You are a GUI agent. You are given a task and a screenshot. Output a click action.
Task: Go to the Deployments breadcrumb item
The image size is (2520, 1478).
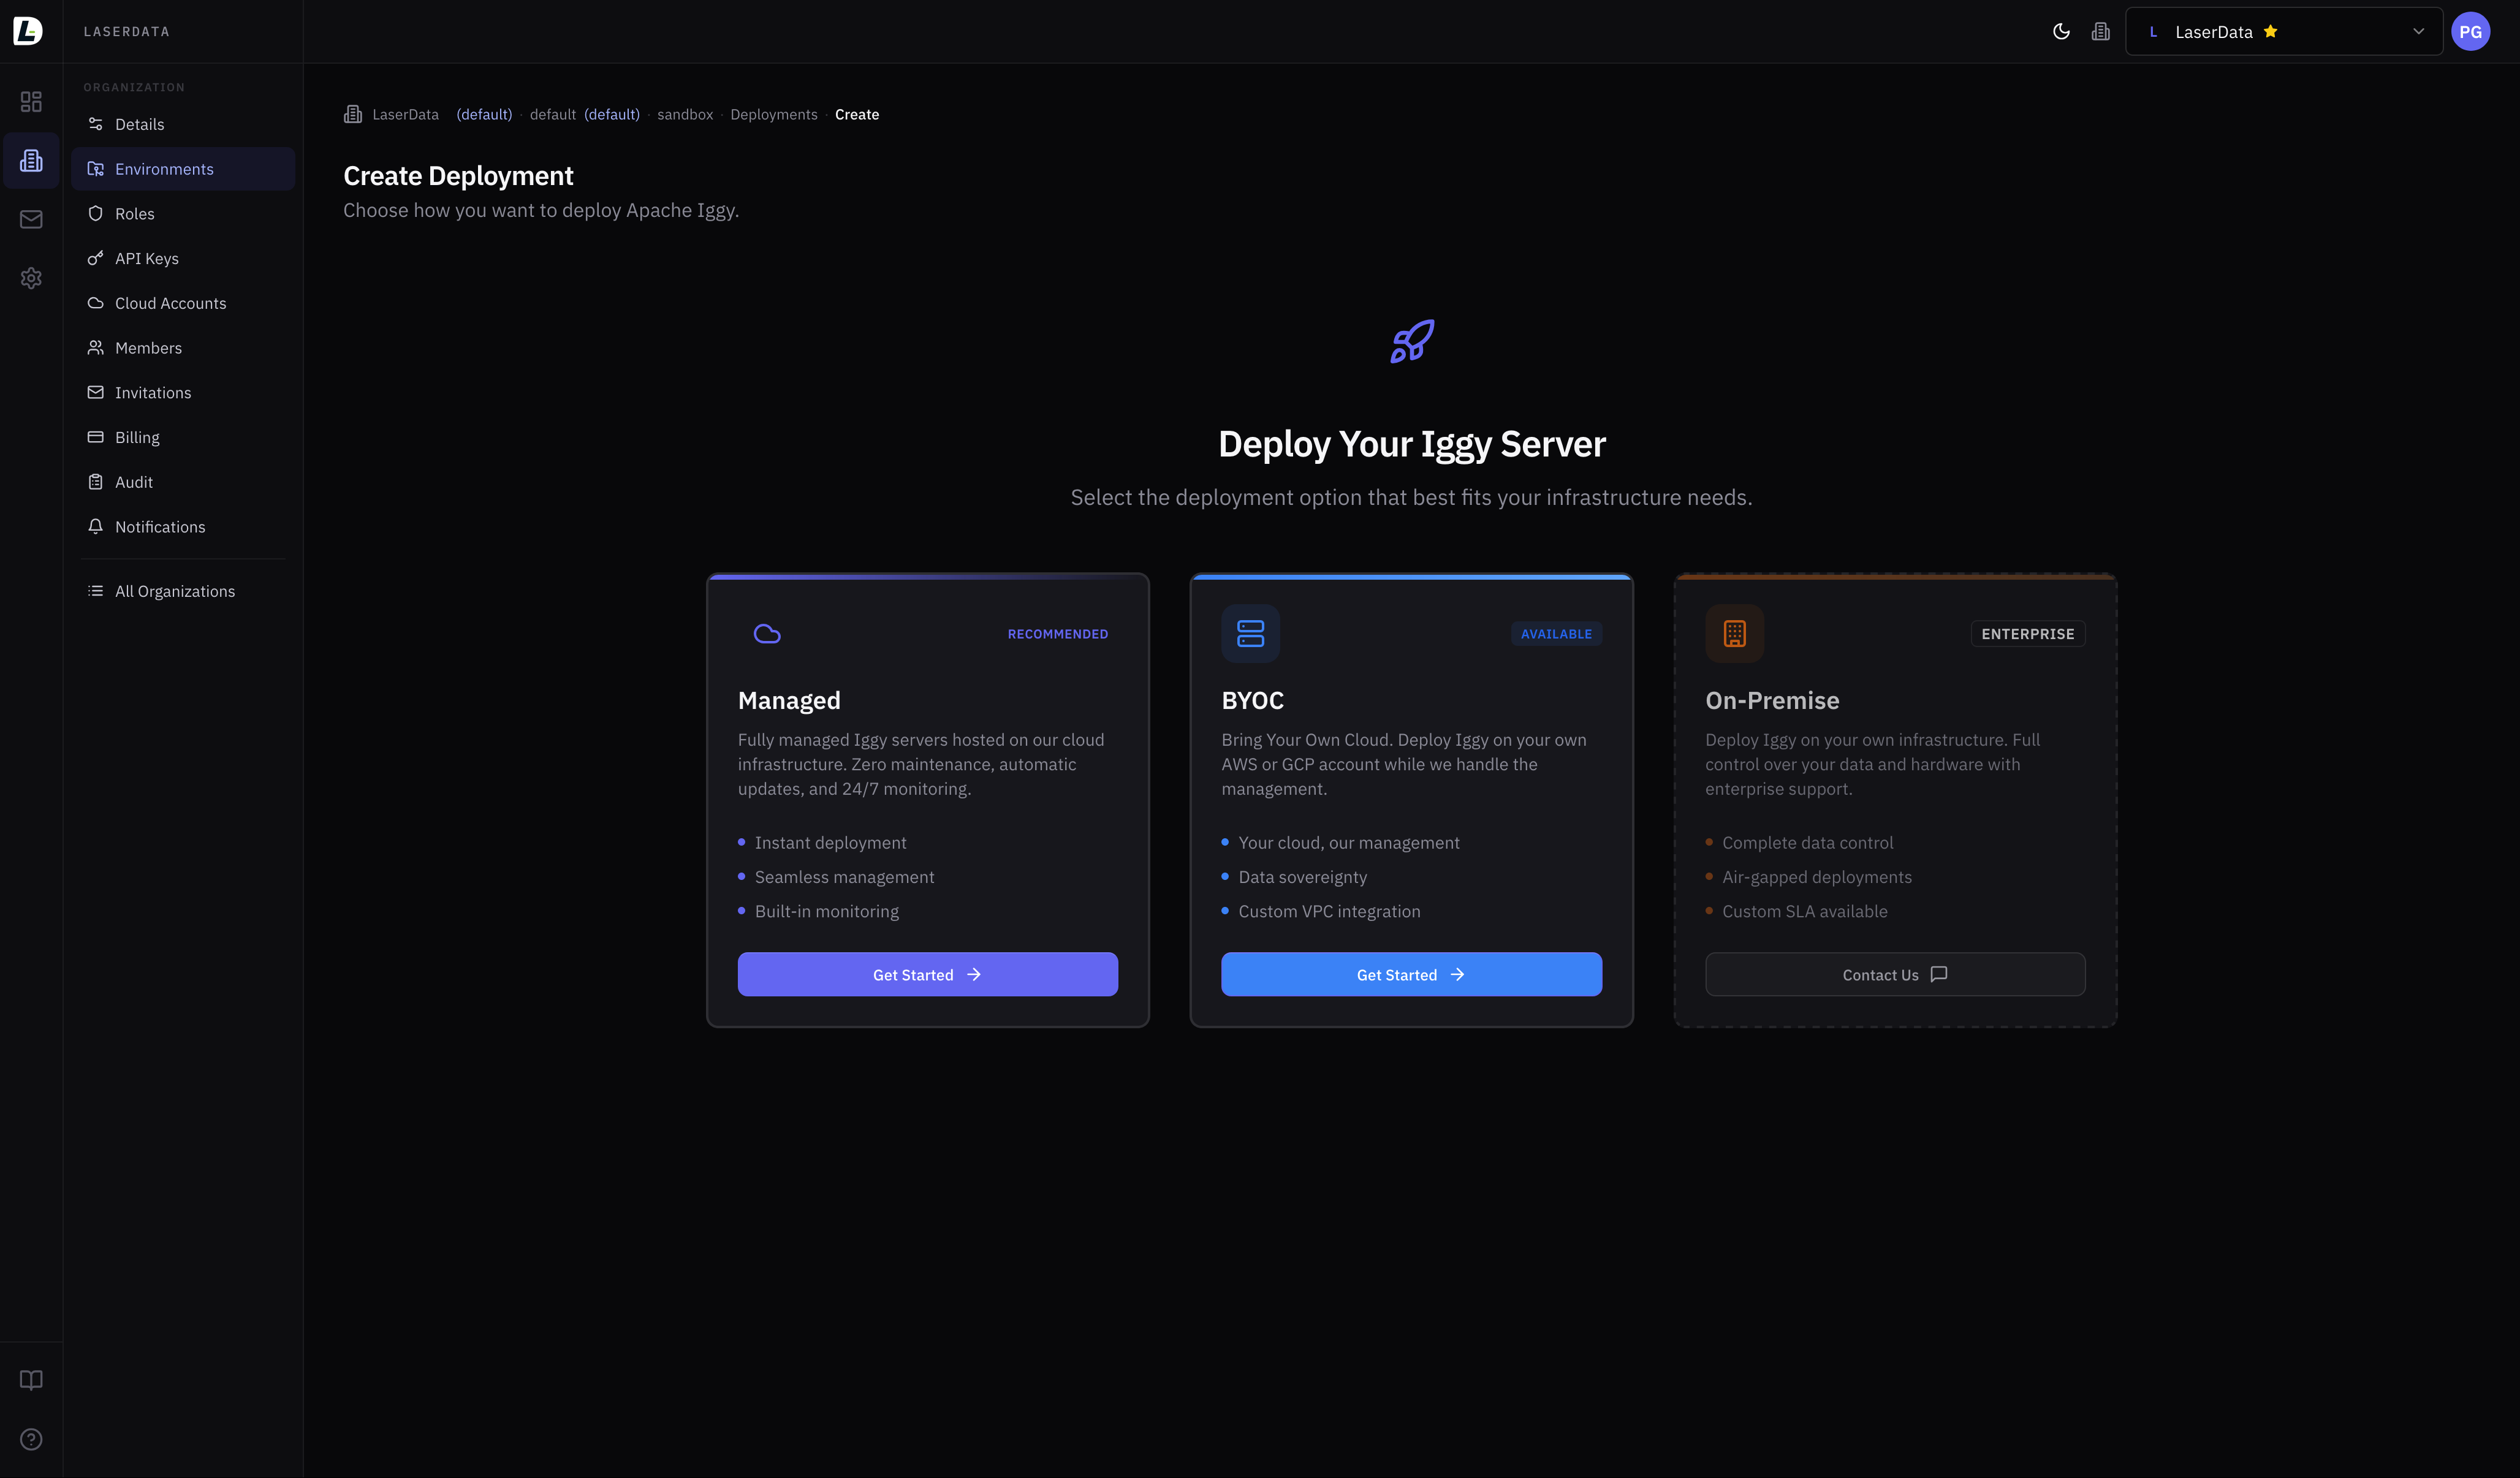(773, 114)
